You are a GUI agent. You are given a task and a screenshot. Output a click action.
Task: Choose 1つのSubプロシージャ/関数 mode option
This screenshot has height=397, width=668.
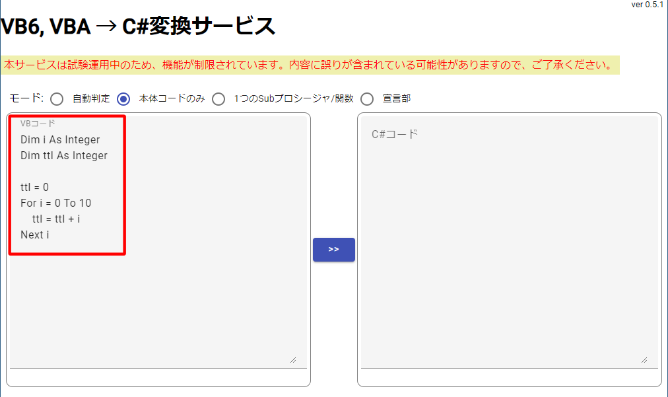tap(218, 99)
